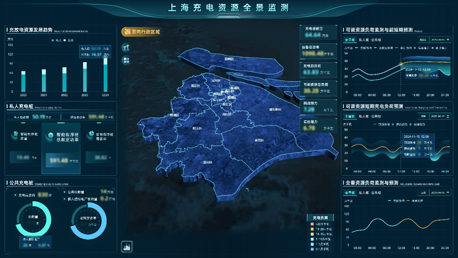
Task: Click the 设备总功率 stat card
Action: click(x=318, y=51)
